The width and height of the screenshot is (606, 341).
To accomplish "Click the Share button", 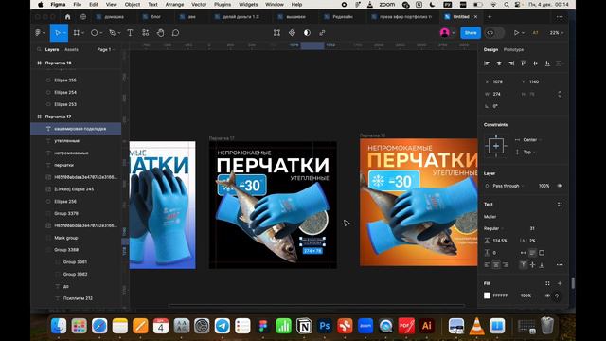I will point(471,33).
